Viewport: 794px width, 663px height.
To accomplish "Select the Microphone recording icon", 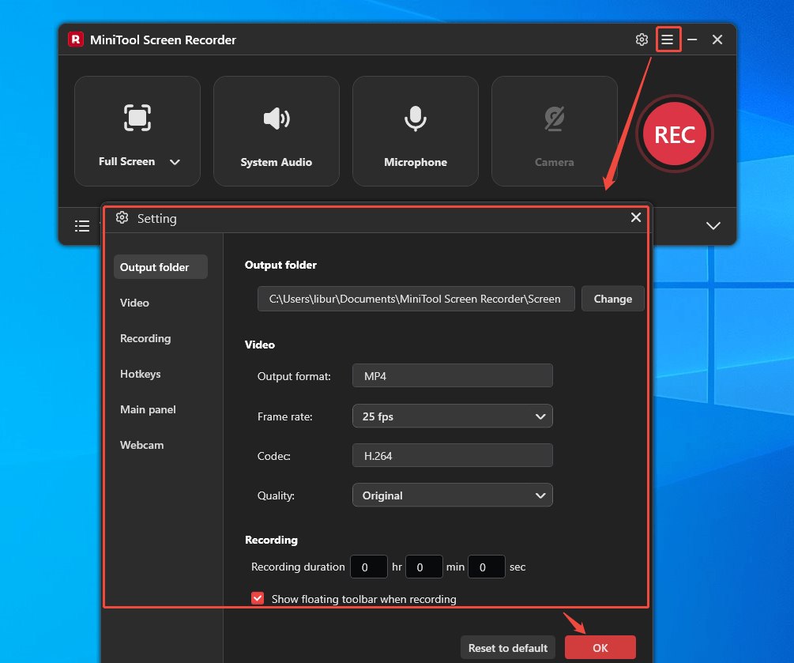I will click(415, 118).
